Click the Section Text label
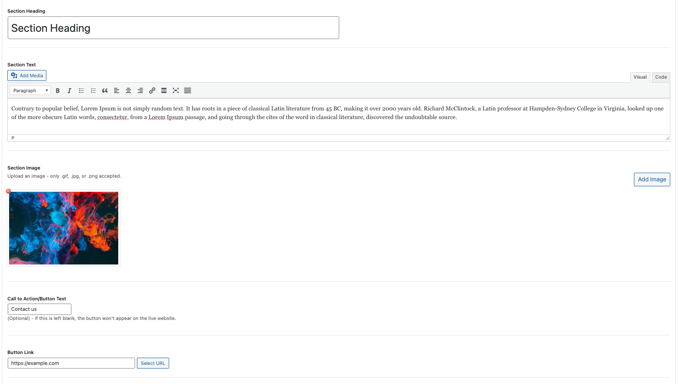The image size is (678, 384). pos(21,65)
